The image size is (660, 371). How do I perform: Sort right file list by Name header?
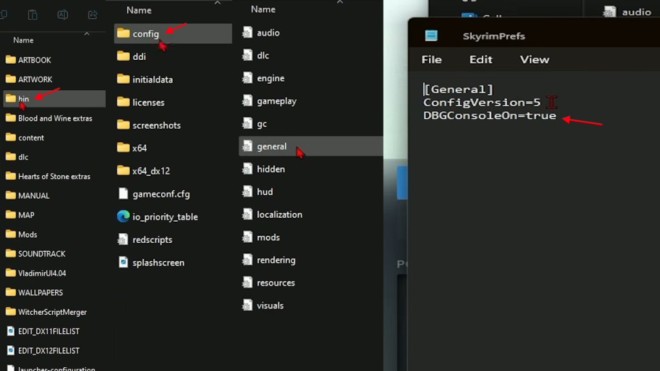click(x=263, y=9)
